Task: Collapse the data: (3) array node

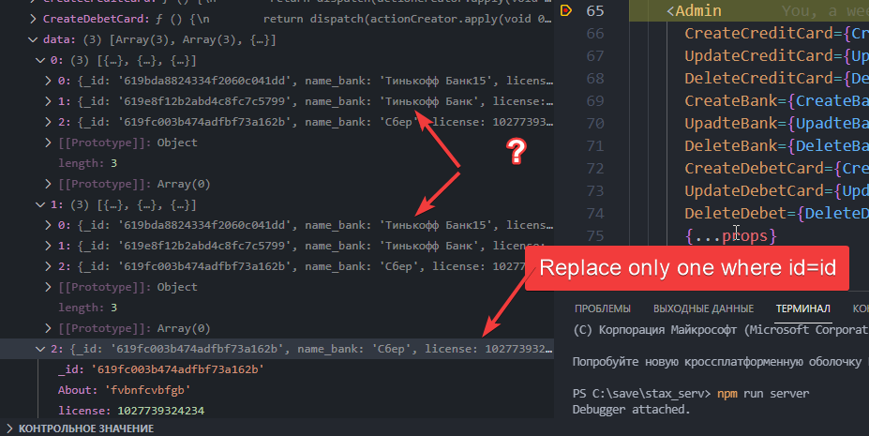Action: tap(33, 40)
